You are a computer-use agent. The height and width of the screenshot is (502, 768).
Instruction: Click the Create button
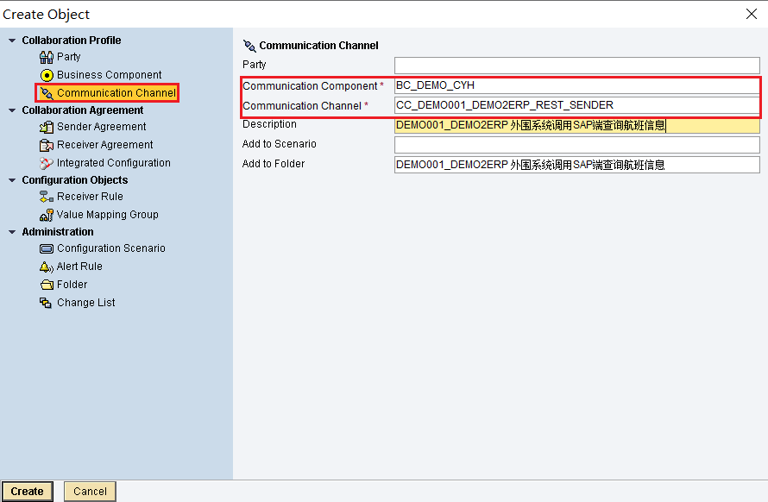click(x=28, y=492)
